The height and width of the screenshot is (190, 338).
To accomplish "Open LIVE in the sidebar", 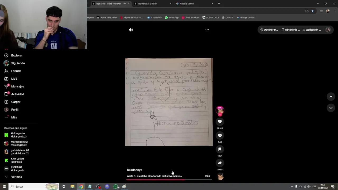I will click(14, 79).
